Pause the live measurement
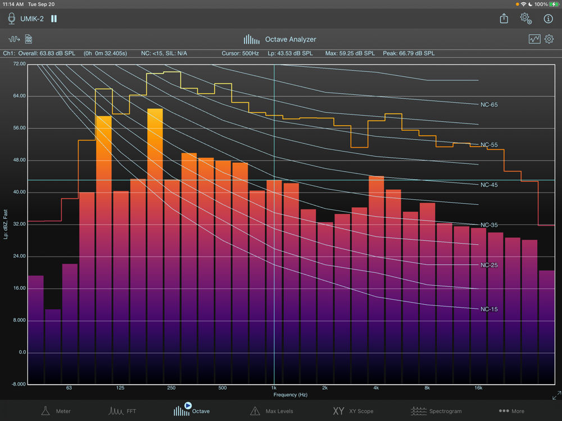562x421 pixels. (x=54, y=19)
